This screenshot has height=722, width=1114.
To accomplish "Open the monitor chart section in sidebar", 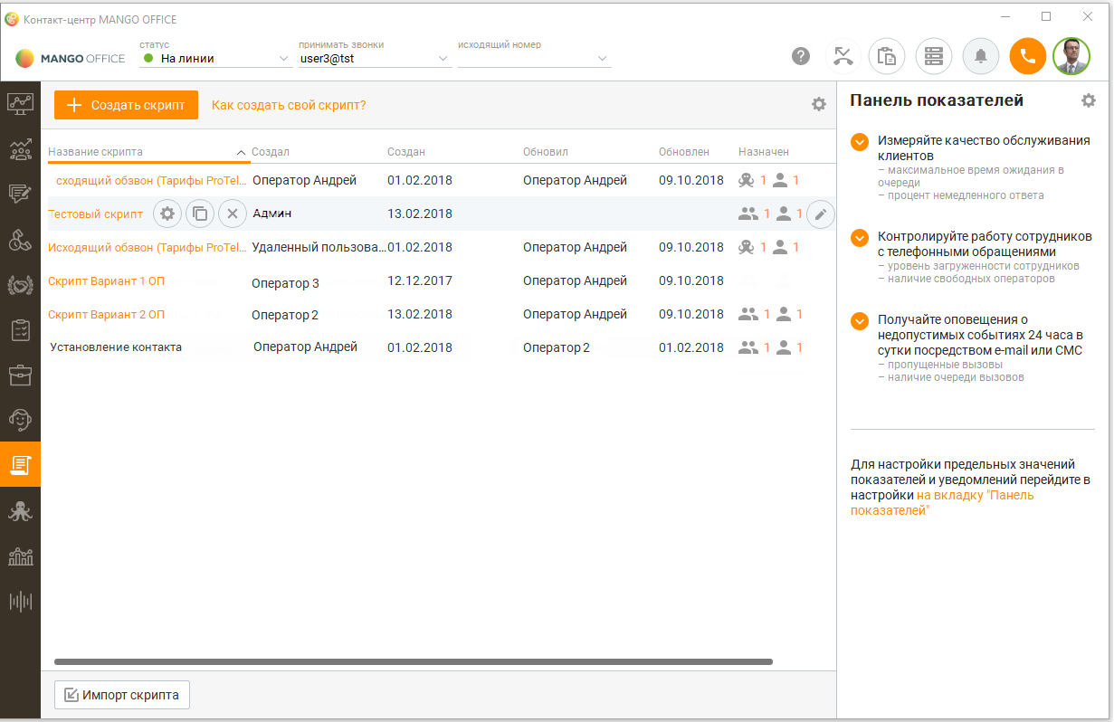I will (20, 103).
